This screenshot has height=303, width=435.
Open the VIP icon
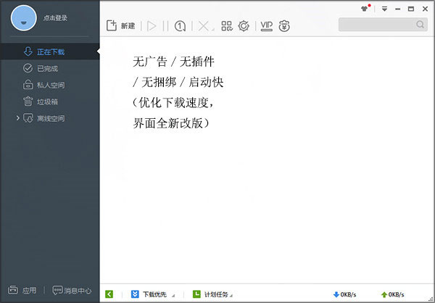click(x=267, y=26)
